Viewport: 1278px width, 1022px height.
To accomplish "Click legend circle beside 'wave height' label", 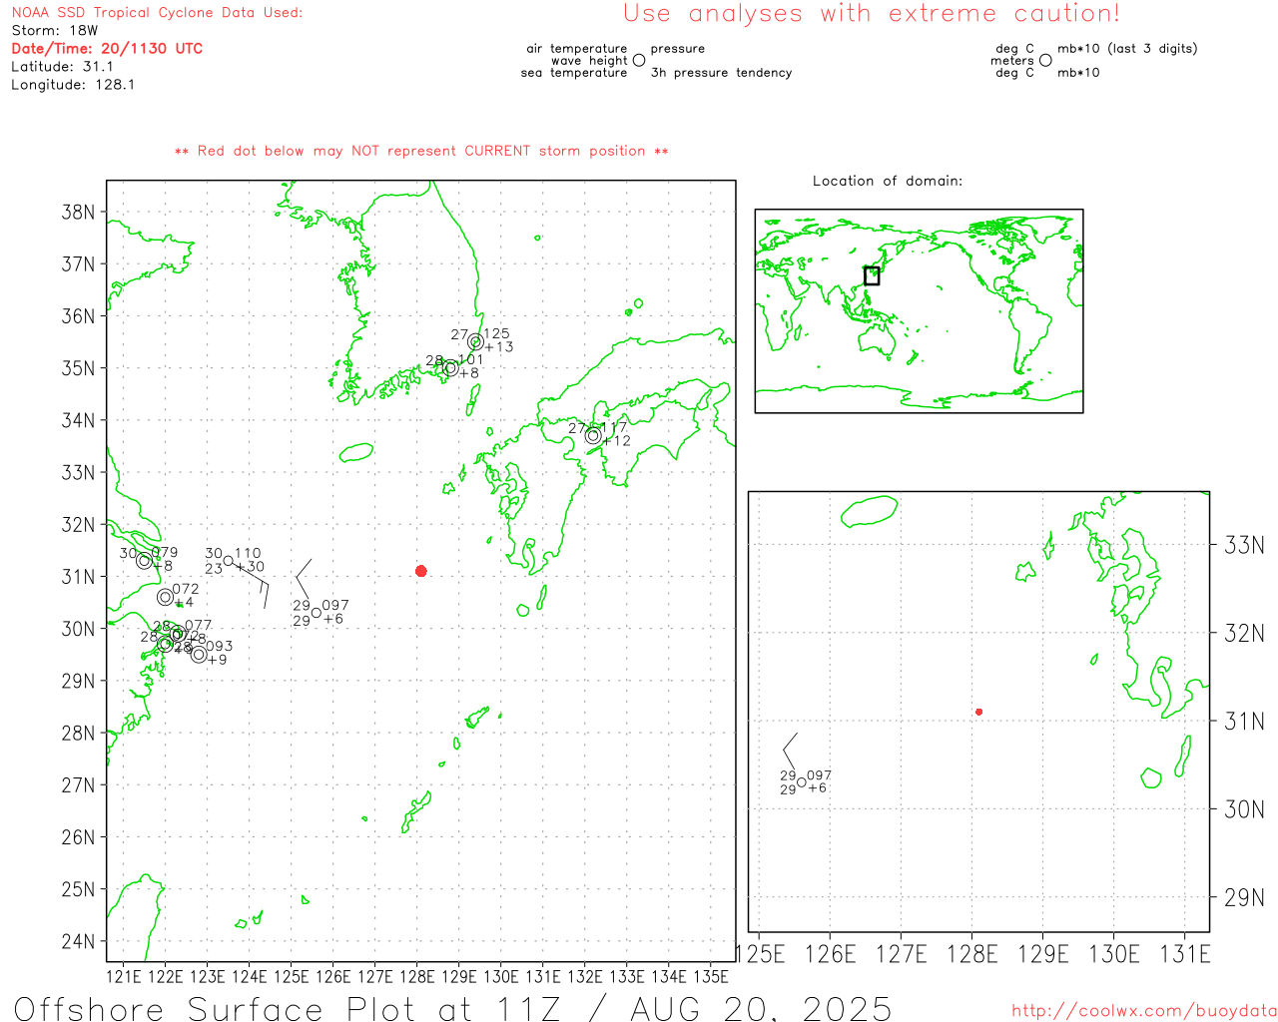I will click(639, 60).
